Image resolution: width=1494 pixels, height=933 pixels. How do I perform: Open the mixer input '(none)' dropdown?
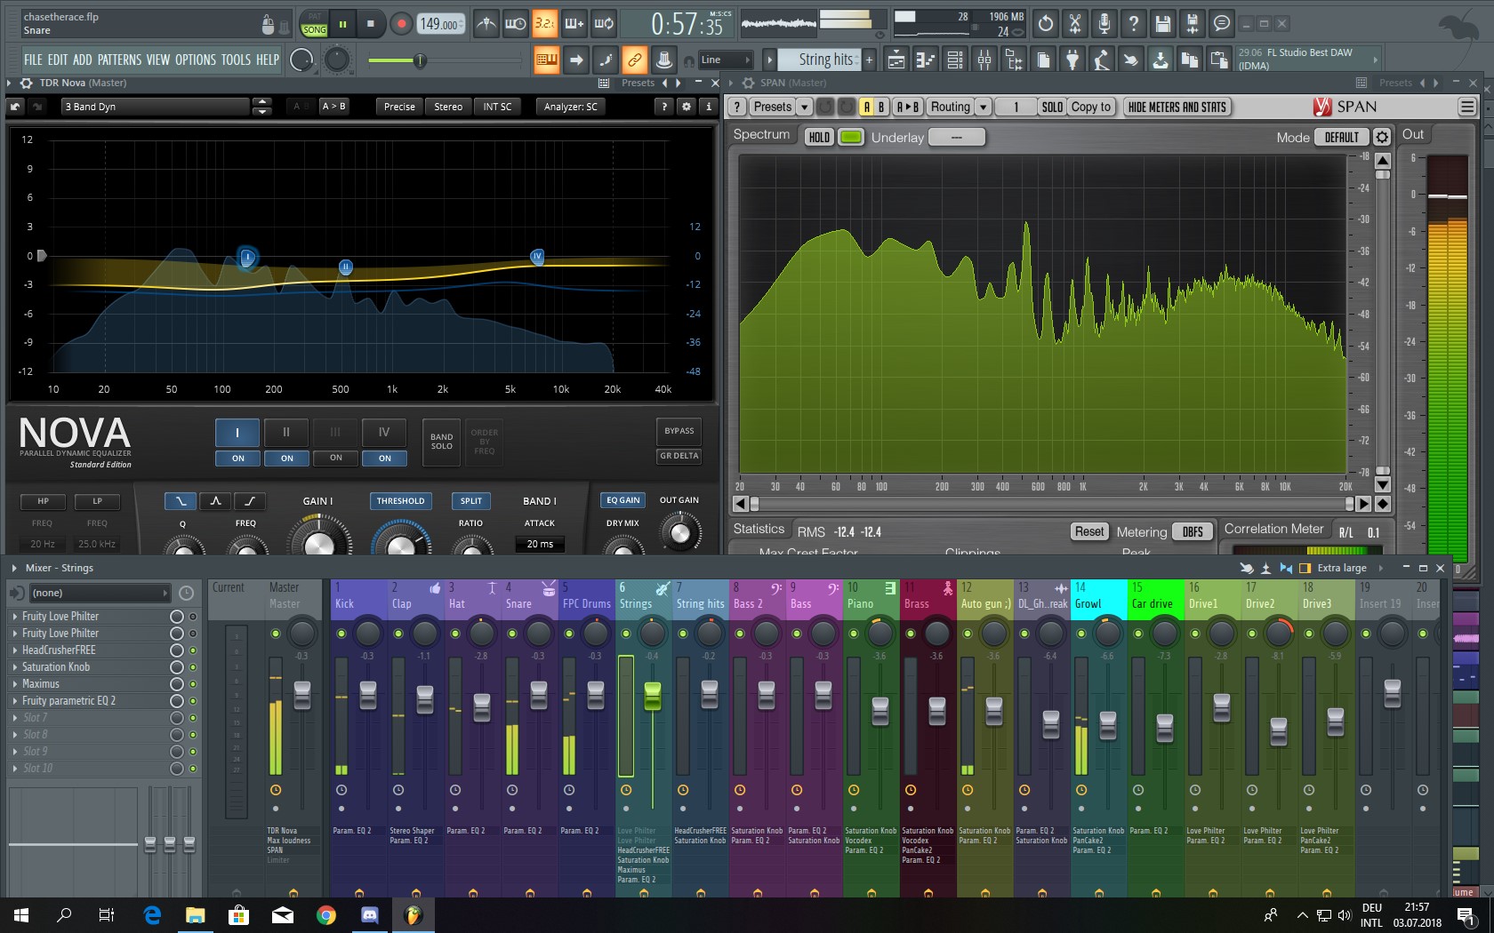pyautogui.click(x=100, y=593)
